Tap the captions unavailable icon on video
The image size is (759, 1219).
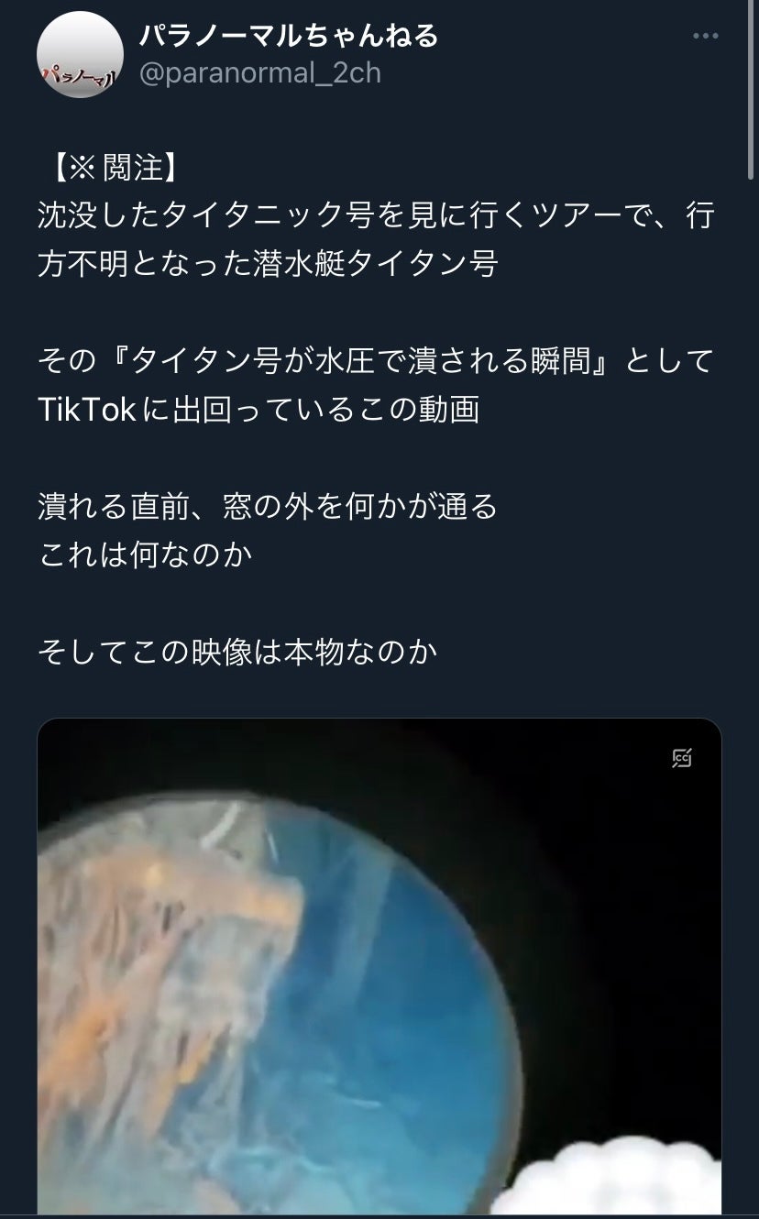click(681, 757)
